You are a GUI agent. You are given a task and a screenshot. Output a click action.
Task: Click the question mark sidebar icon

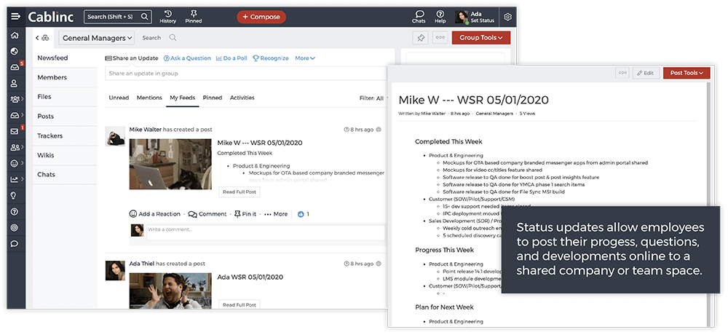[15, 212]
